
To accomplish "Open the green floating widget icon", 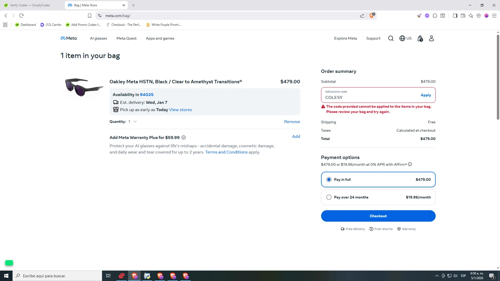I will (9, 263).
